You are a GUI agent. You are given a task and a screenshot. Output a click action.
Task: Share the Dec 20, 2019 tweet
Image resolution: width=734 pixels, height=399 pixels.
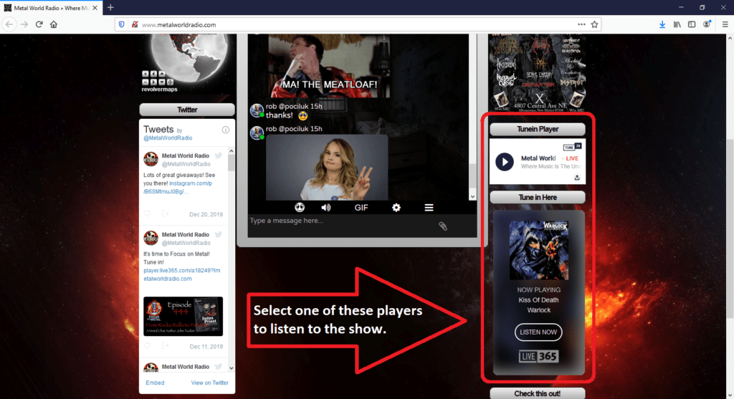click(x=165, y=213)
